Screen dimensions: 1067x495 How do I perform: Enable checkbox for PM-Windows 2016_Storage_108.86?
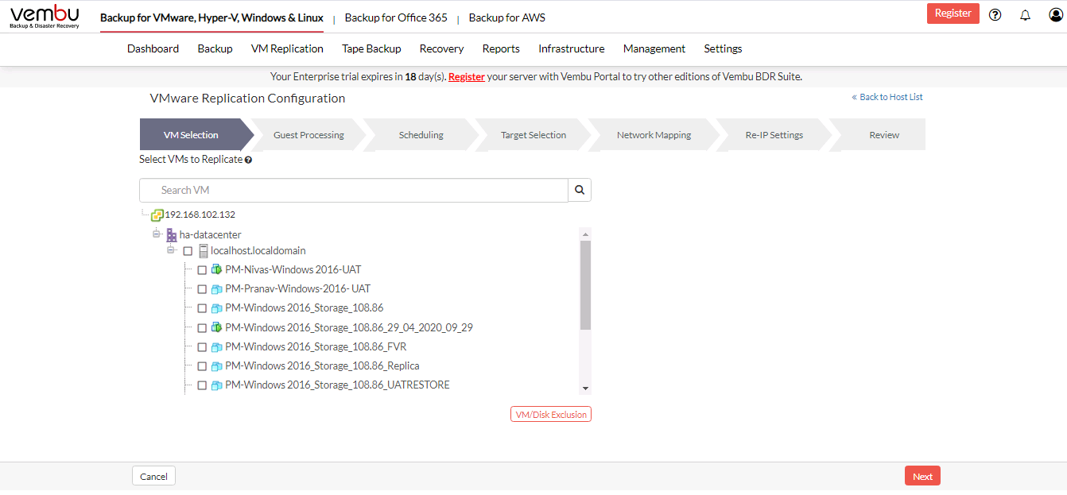(x=202, y=308)
